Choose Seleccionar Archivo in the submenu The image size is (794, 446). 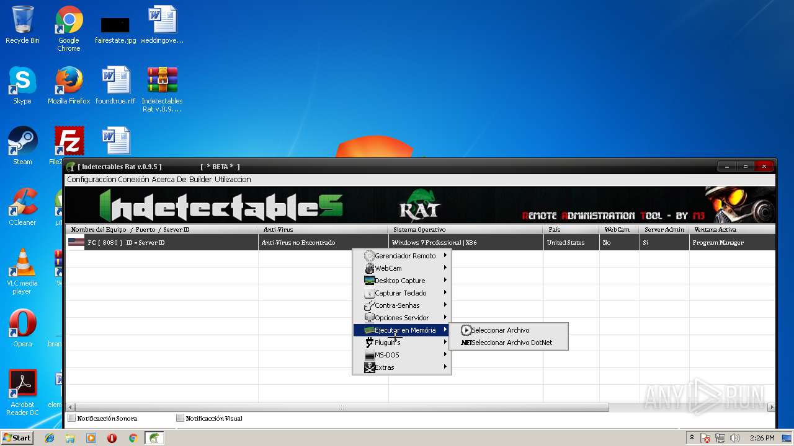pyautogui.click(x=509, y=330)
